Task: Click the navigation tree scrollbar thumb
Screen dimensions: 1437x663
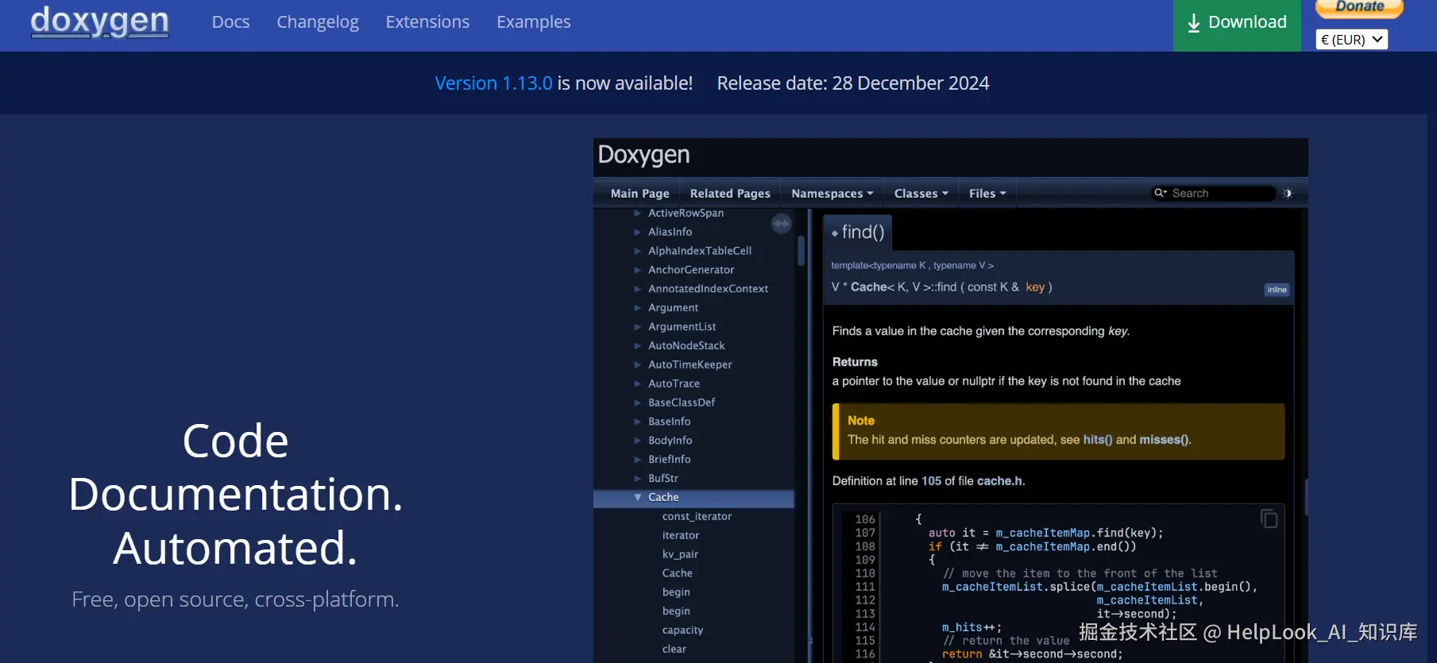Action: (801, 250)
